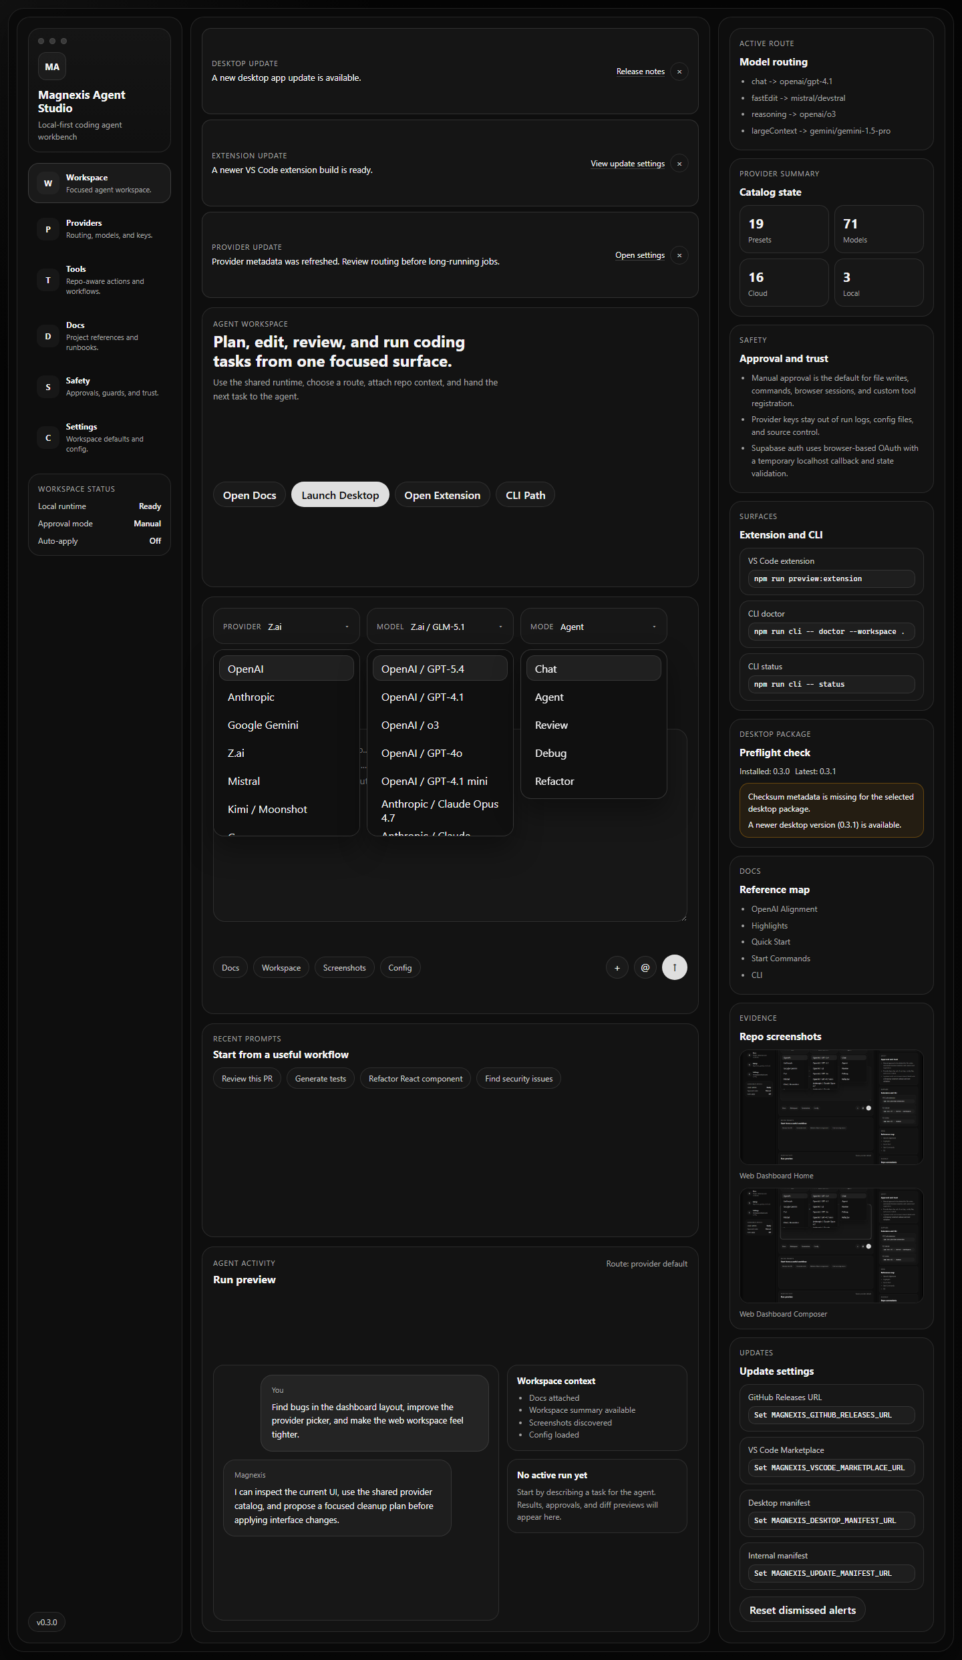Click Open settings link in provider update
This screenshot has width=962, height=1660.
640,255
